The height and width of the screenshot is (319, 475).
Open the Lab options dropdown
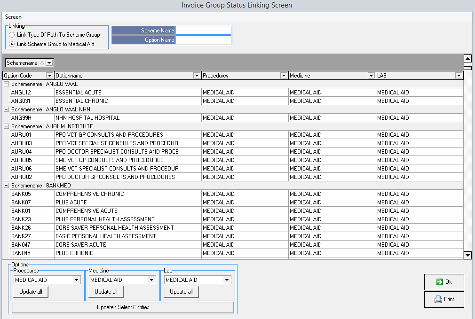[x=227, y=280]
